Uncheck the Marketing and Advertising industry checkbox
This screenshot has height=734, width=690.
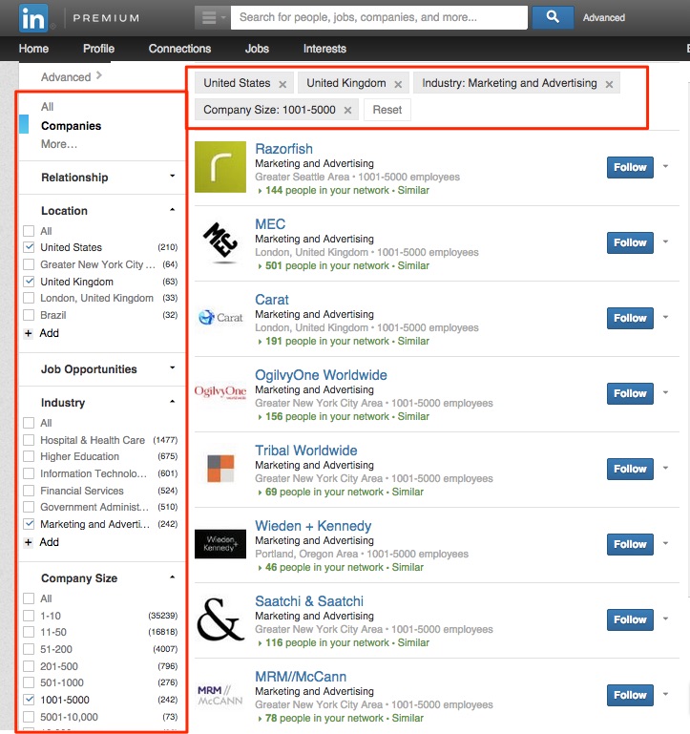[x=29, y=524]
